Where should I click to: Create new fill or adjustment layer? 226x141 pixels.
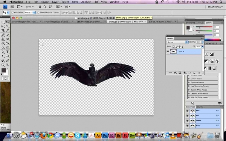(x=185, y=73)
